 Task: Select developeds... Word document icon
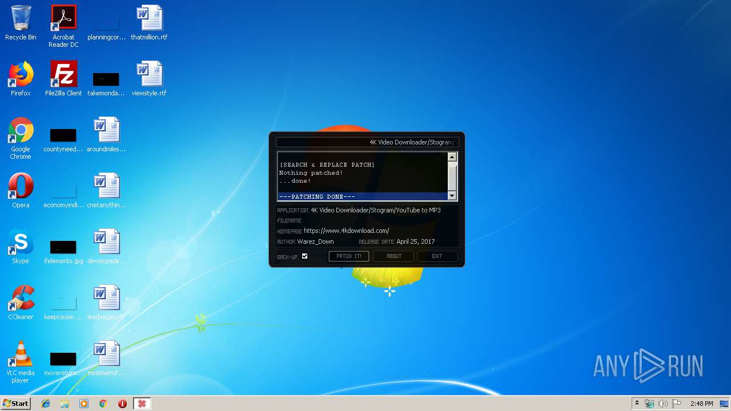tap(106, 247)
